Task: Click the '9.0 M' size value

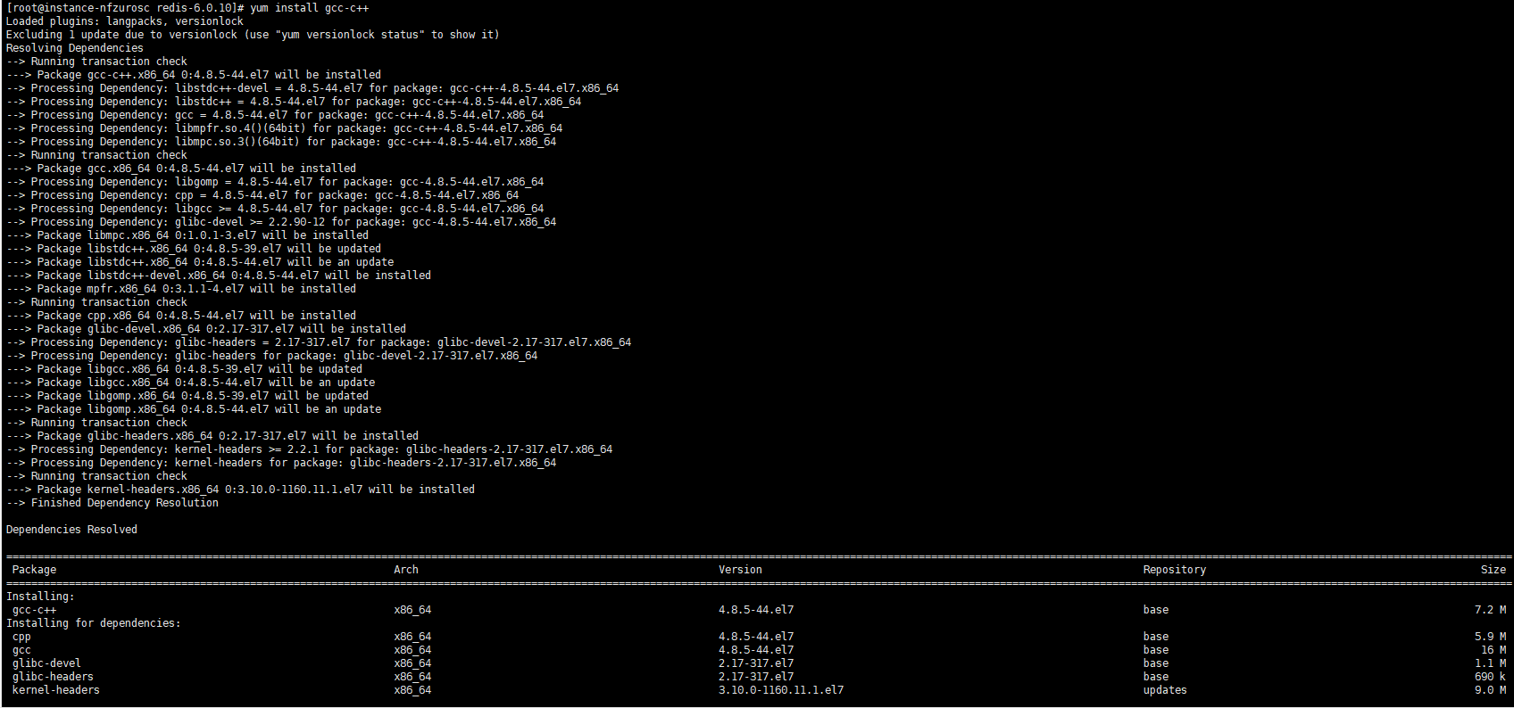Action: coord(1491,690)
